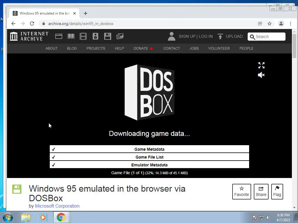This screenshot has width=298, height=223.
Task: Click the page scrollbar down arrow
Action: [294, 208]
